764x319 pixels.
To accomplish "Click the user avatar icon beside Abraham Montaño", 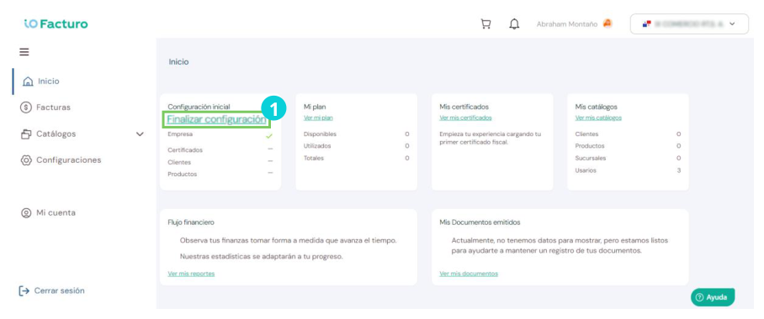I will coord(607,24).
